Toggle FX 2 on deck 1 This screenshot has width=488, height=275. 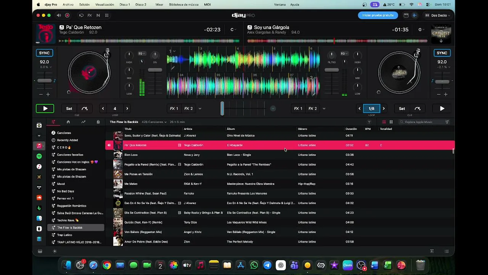[x=189, y=108]
